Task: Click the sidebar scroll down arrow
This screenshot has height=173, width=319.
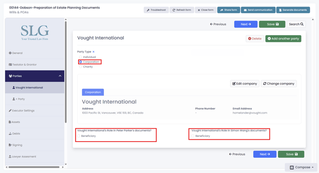Action: pos(66,164)
